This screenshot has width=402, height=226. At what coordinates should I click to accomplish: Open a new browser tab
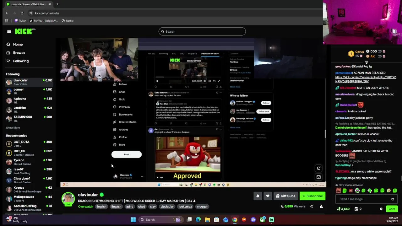click(x=57, y=4)
